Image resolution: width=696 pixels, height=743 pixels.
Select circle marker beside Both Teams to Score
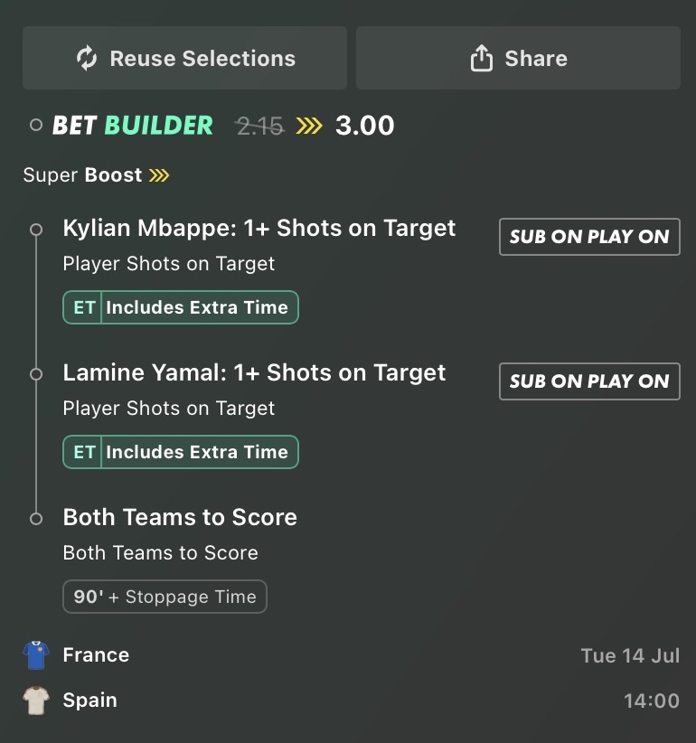tap(36, 519)
